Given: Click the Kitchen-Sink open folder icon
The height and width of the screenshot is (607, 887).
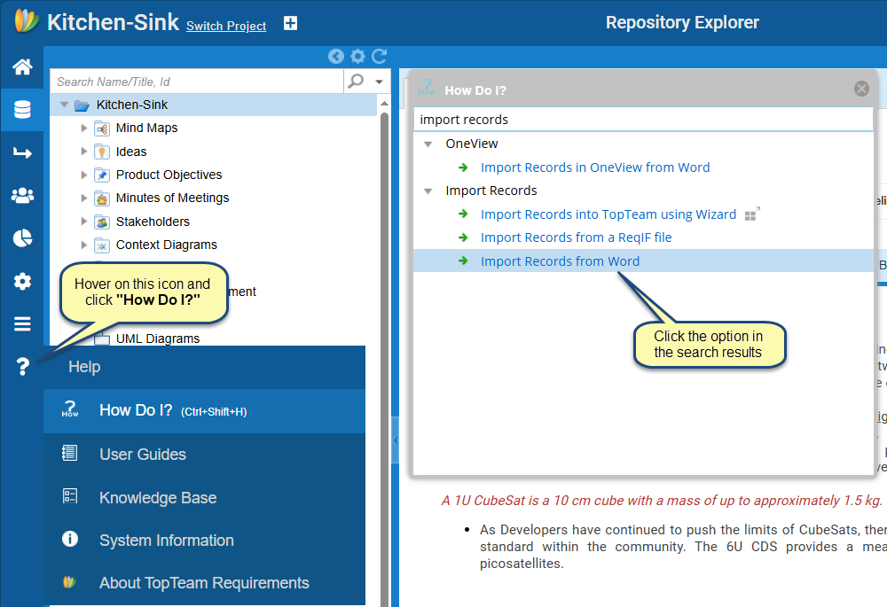Looking at the screenshot, I should [82, 105].
